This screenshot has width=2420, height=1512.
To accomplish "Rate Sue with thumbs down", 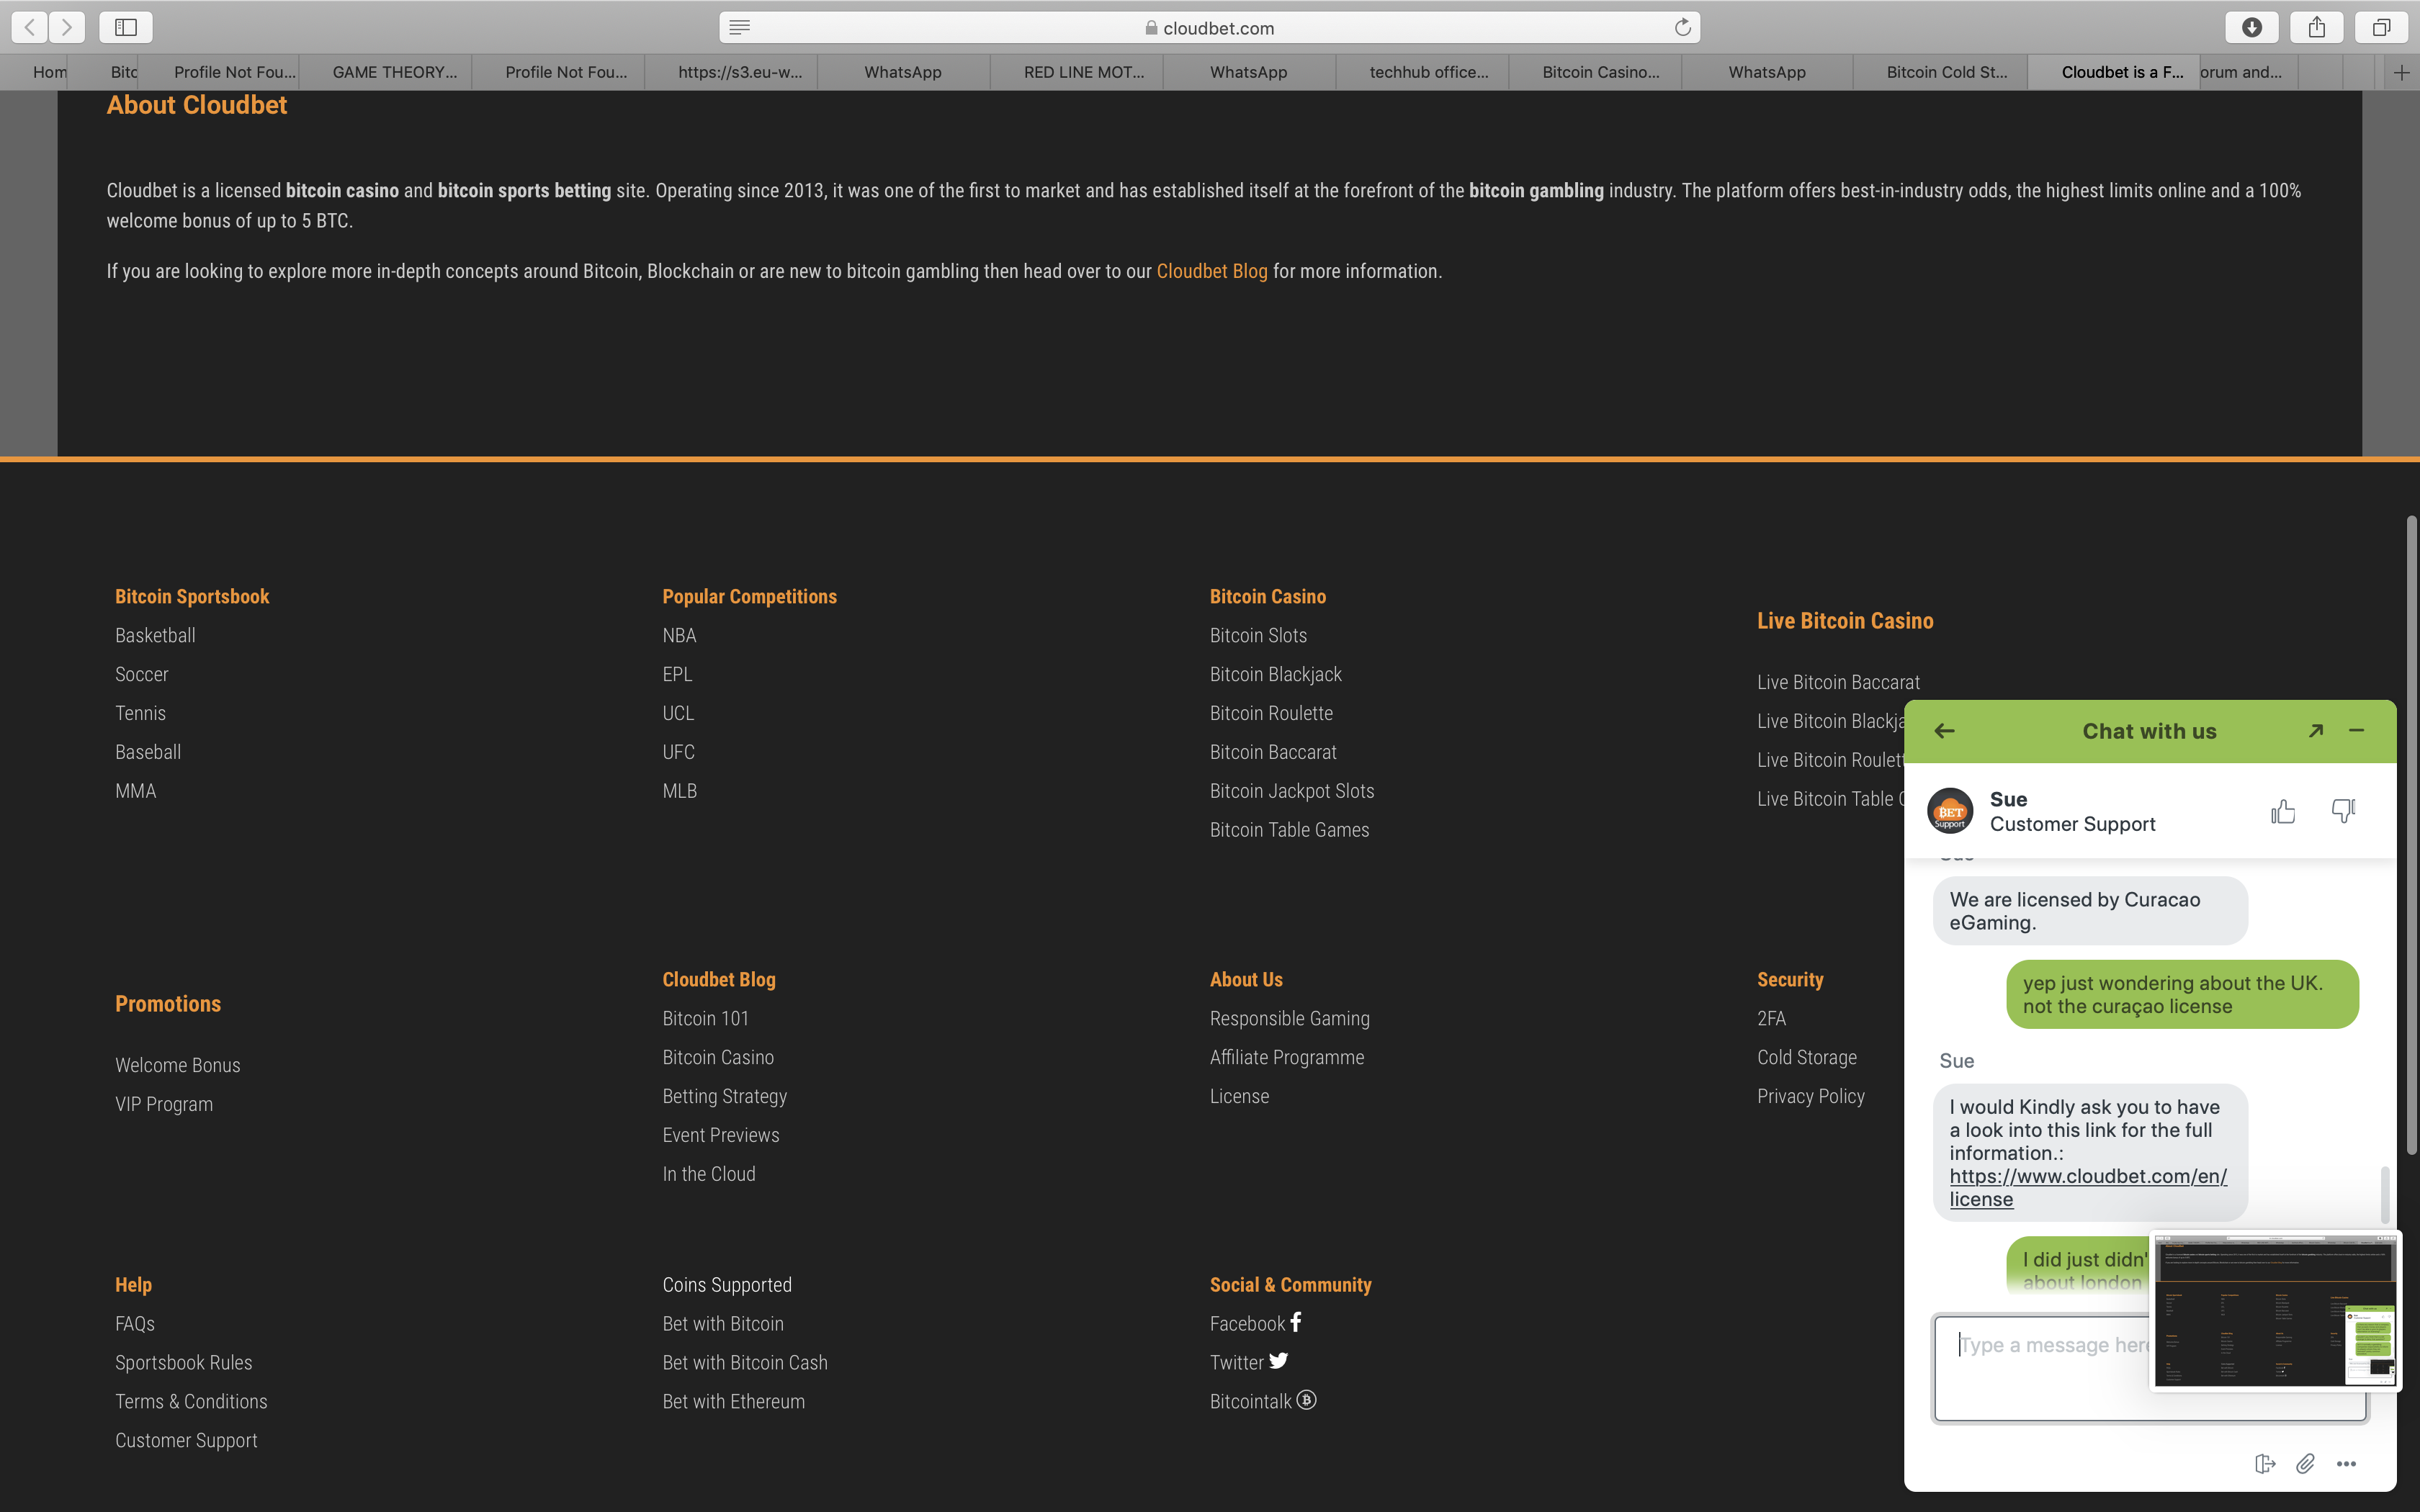I will (2343, 811).
